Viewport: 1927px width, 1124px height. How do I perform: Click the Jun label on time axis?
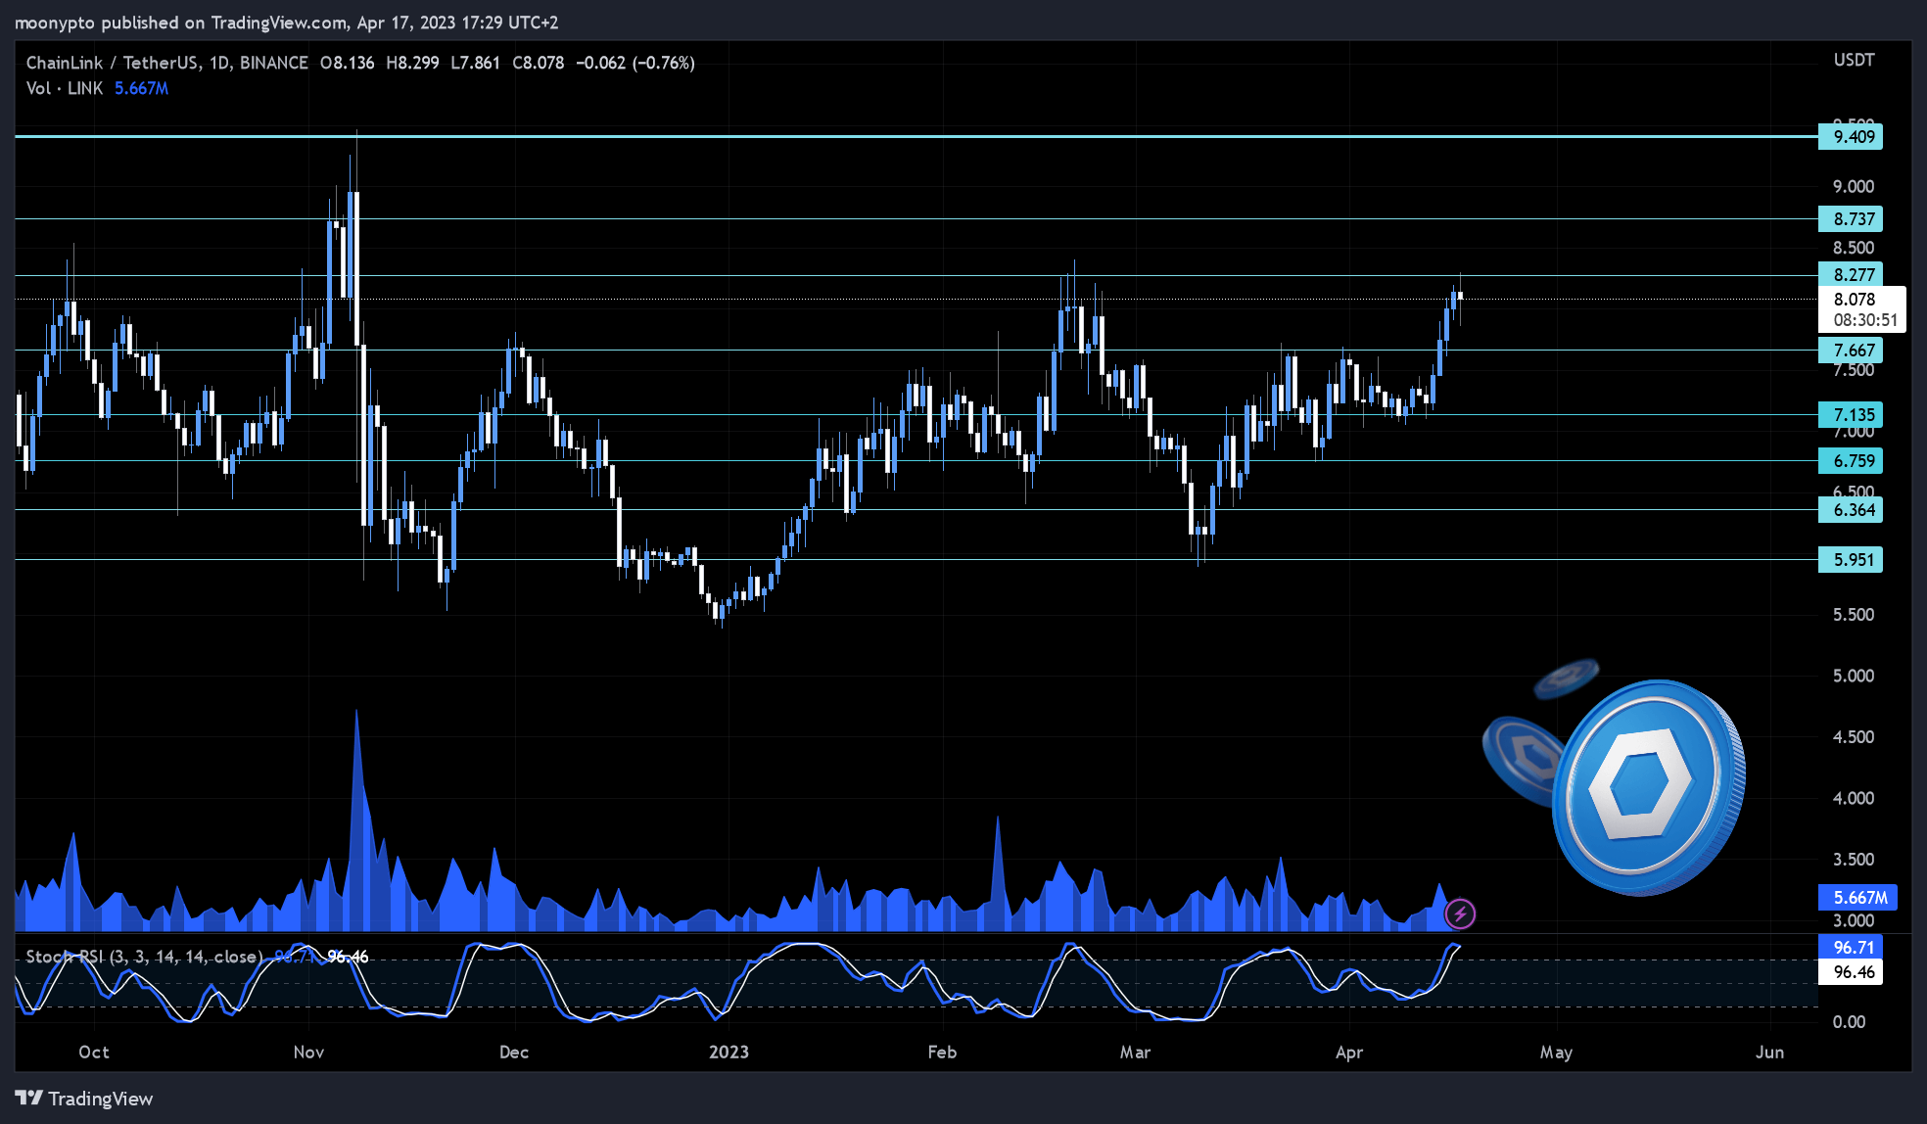pyautogui.click(x=1769, y=1052)
